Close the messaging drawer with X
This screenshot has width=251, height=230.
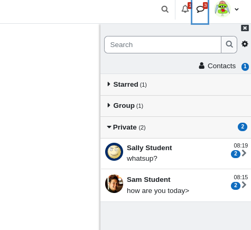point(245,28)
